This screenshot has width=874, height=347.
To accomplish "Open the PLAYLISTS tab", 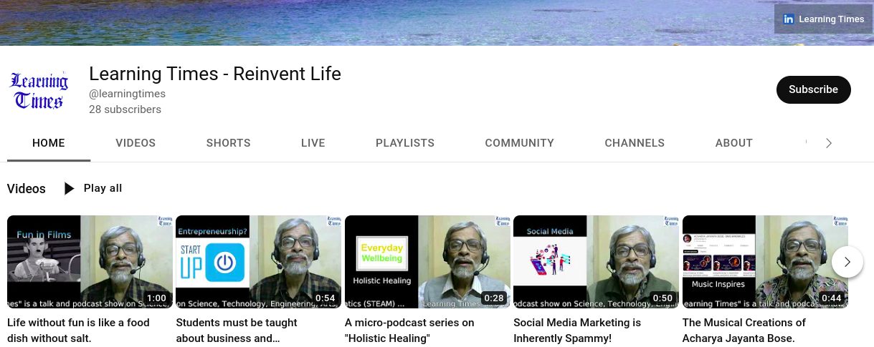I will coord(405,143).
